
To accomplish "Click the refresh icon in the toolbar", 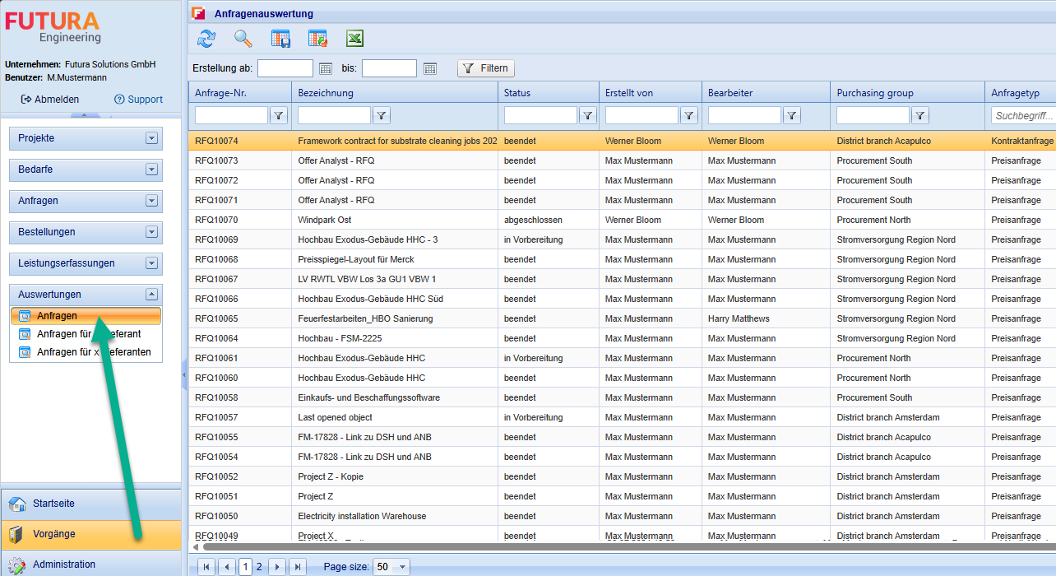I will coord(206,38).
